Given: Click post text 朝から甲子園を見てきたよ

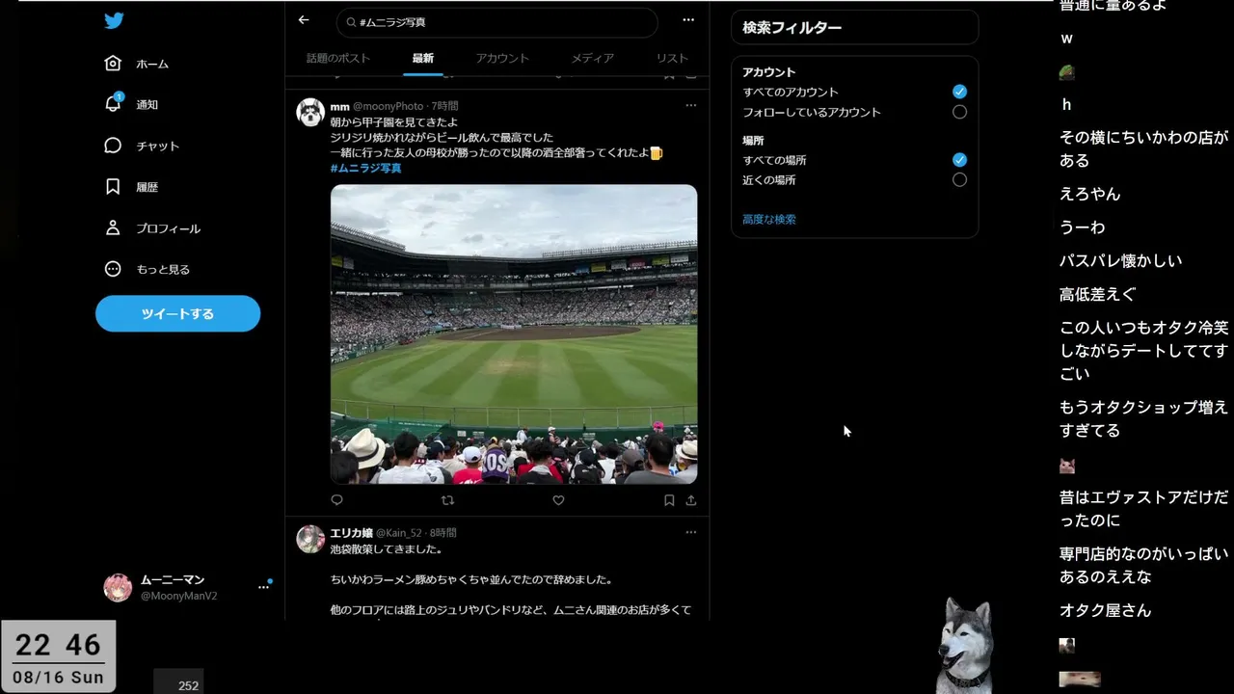Looking at the screenshot, I should pyautogui.click(x=394, y=122).
